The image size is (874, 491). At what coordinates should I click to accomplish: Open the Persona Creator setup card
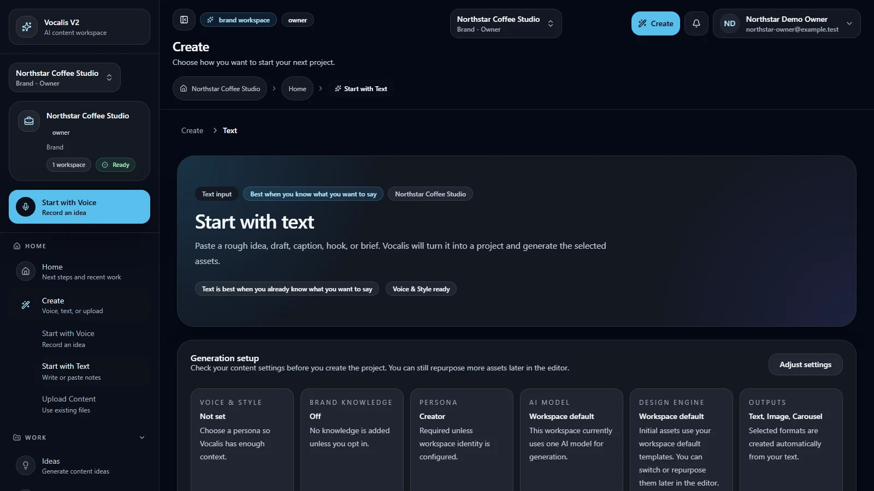[462, 440]
